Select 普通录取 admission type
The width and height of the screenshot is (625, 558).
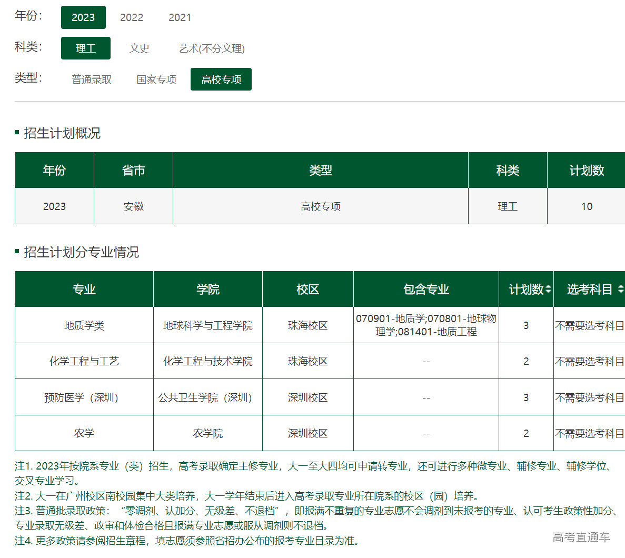pyautogui.click(x=92, y=79)
